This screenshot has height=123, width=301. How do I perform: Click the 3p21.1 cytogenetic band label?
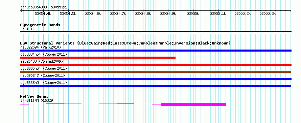[26, 29]
